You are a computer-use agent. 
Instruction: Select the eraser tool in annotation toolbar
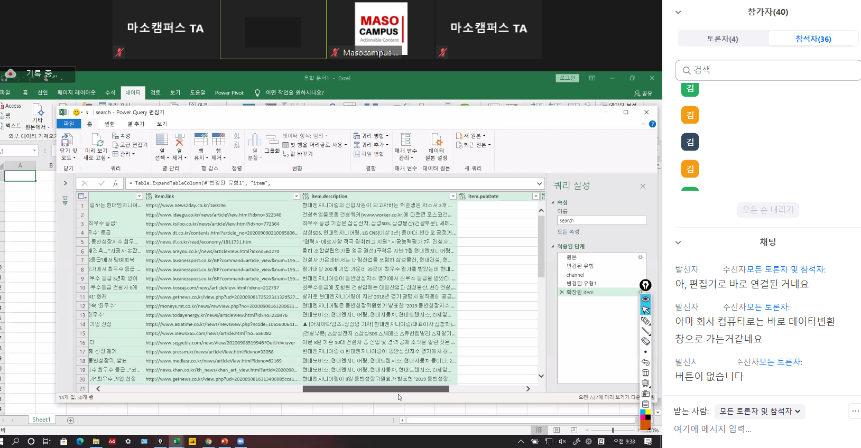pos(645,341)
